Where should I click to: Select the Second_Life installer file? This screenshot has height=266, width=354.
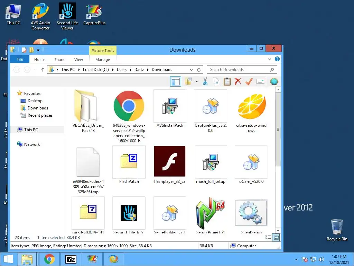(x=129, y=215)
